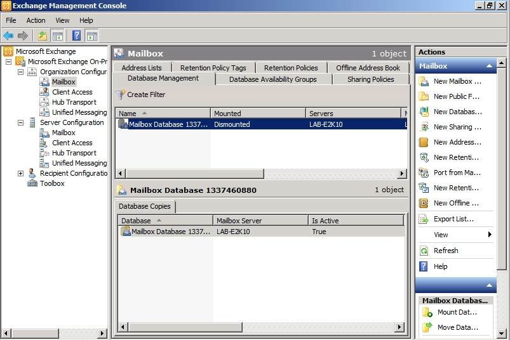
Task: Click the Create Filter link
Action: click(x=146, y=95)
